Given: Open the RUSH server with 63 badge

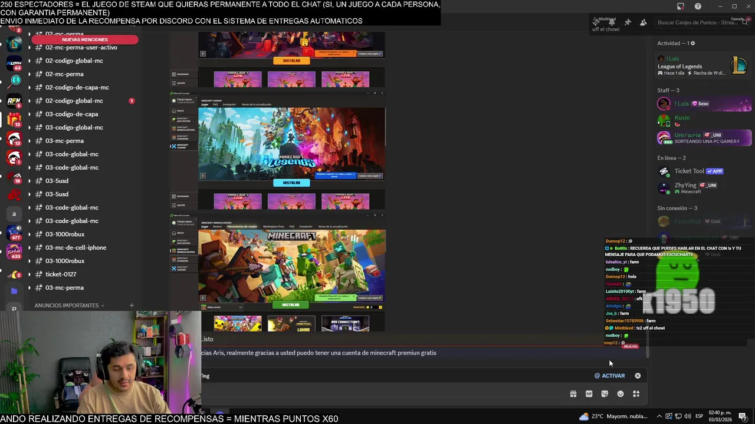Looking at the screenshot, I should point(14,63).
